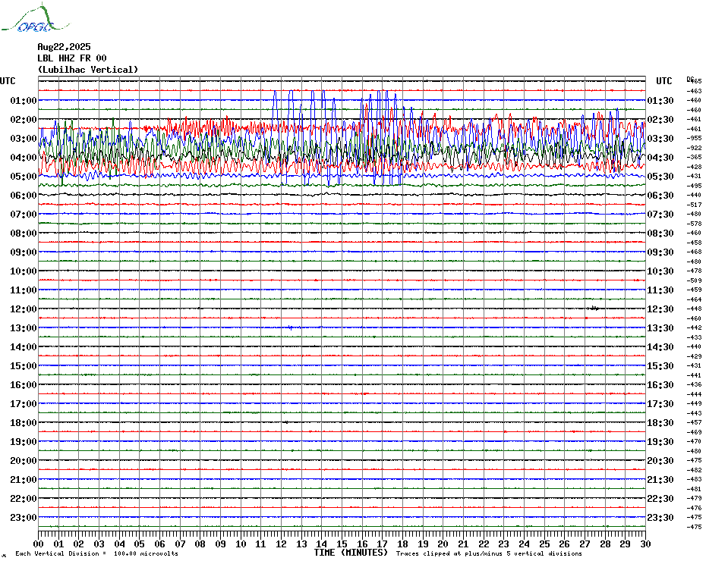Click the UTC label above the 01:30 hour

663,81
